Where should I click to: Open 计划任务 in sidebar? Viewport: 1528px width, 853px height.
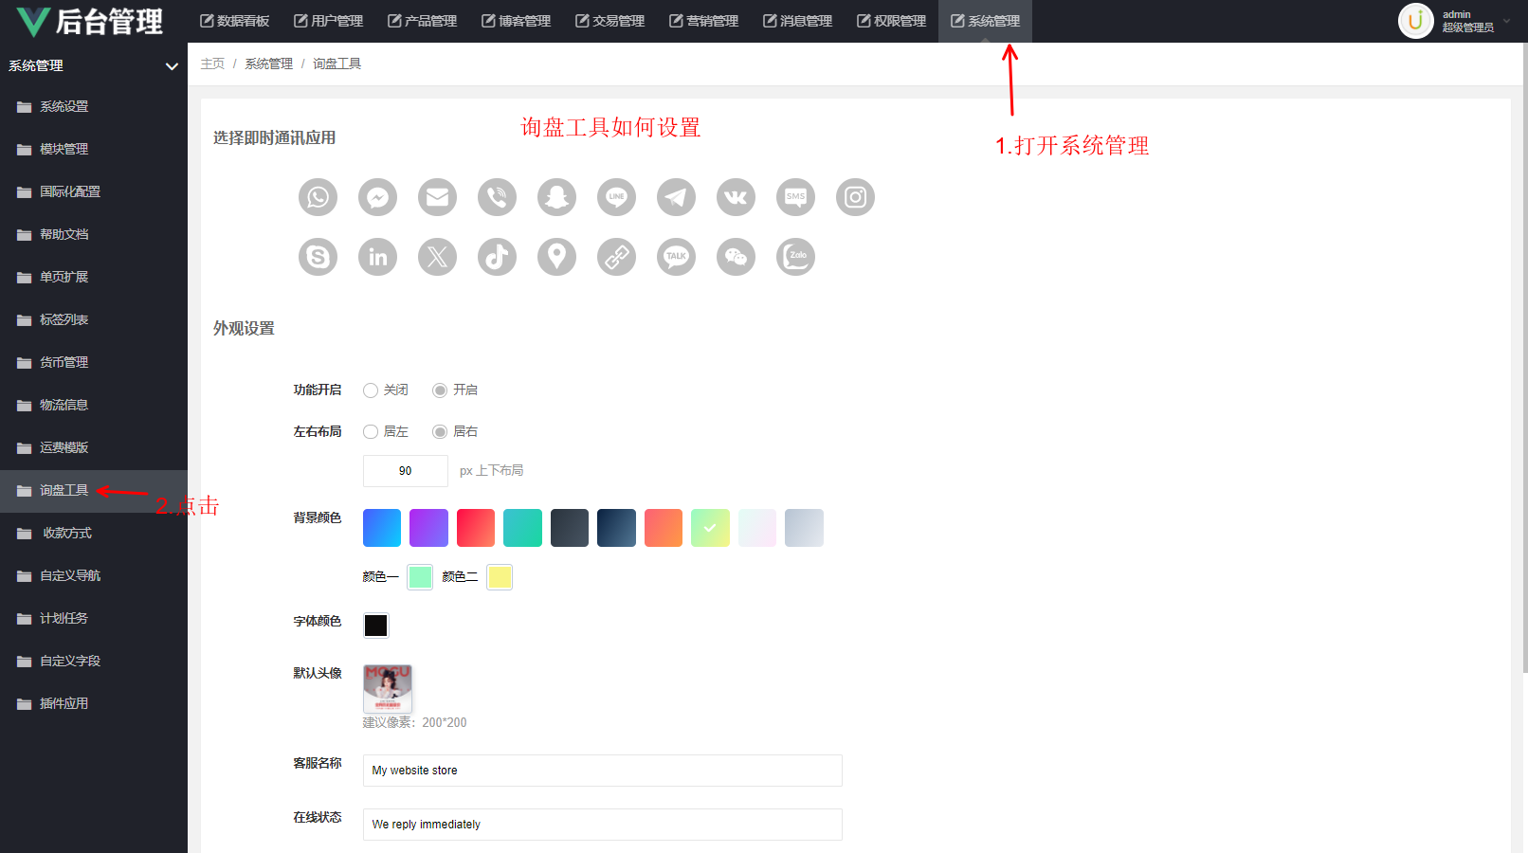pos(94,619)
